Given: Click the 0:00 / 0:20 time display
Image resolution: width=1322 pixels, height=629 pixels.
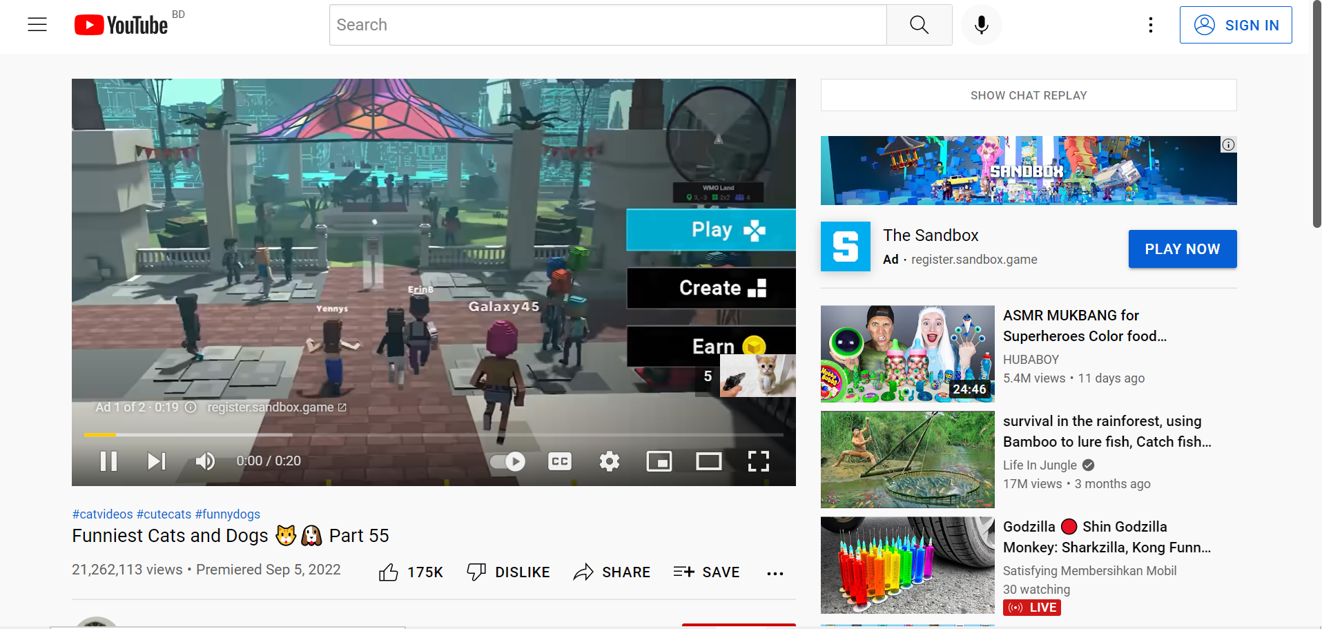Looking at the screenshot, I should point(269,461).
